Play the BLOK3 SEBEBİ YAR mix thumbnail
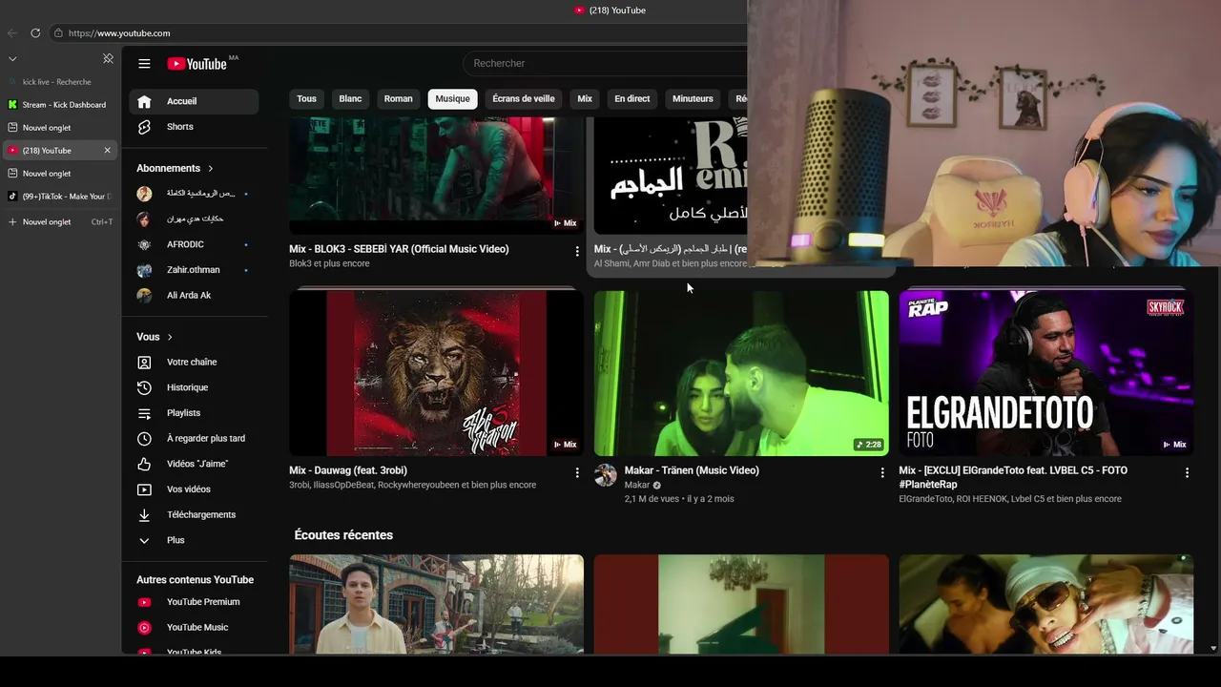 point(436,176)
